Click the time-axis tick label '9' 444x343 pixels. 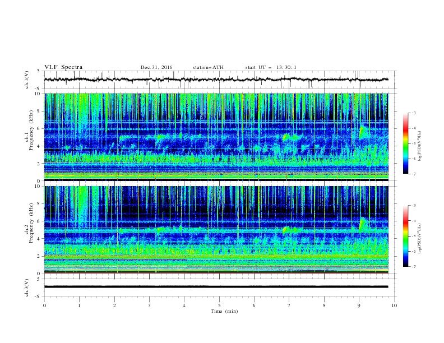(359, 305)
